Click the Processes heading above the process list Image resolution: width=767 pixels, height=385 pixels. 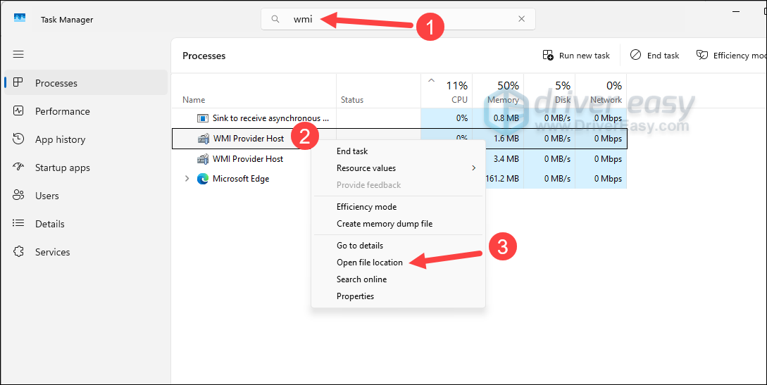204,56
